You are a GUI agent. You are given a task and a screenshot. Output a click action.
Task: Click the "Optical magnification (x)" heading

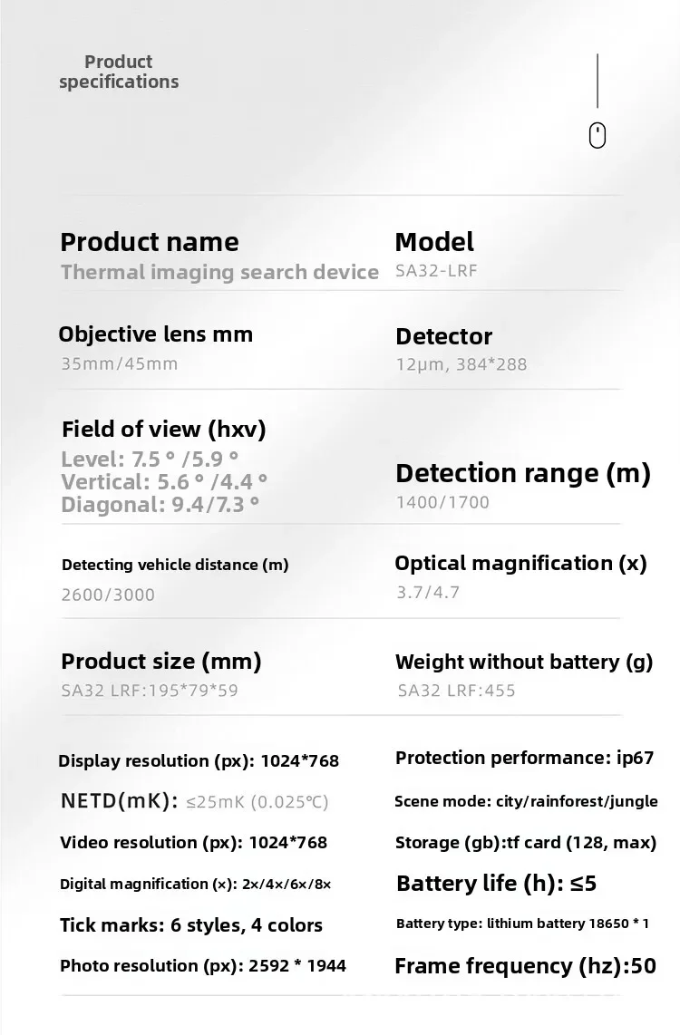(x=520, y=563)
